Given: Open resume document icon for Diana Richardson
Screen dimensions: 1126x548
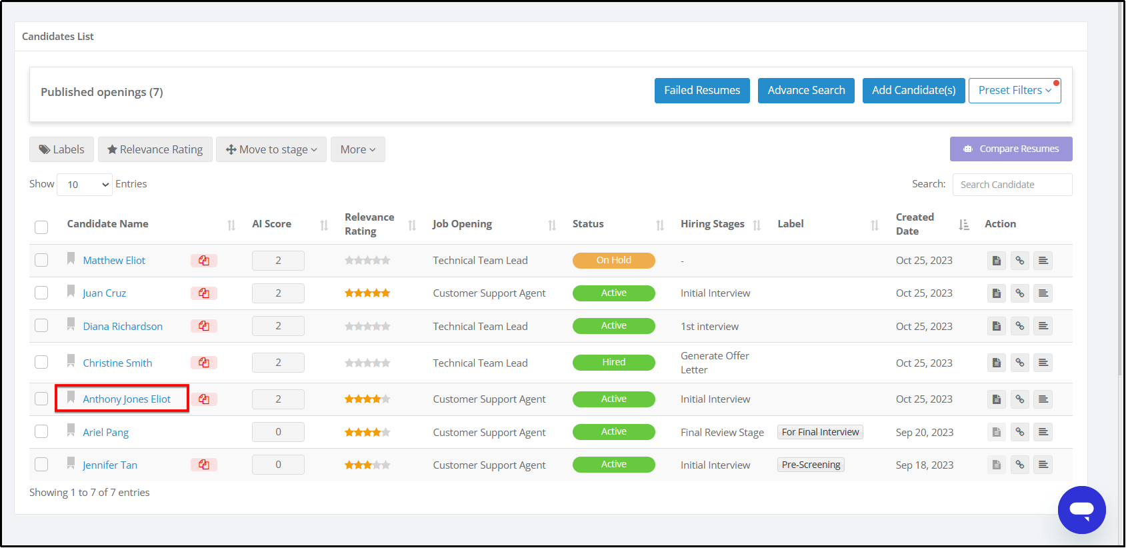Looking at the screenshot, I should 997,326.
